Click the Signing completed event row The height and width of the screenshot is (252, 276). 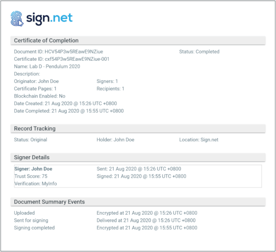coord(34,228)
